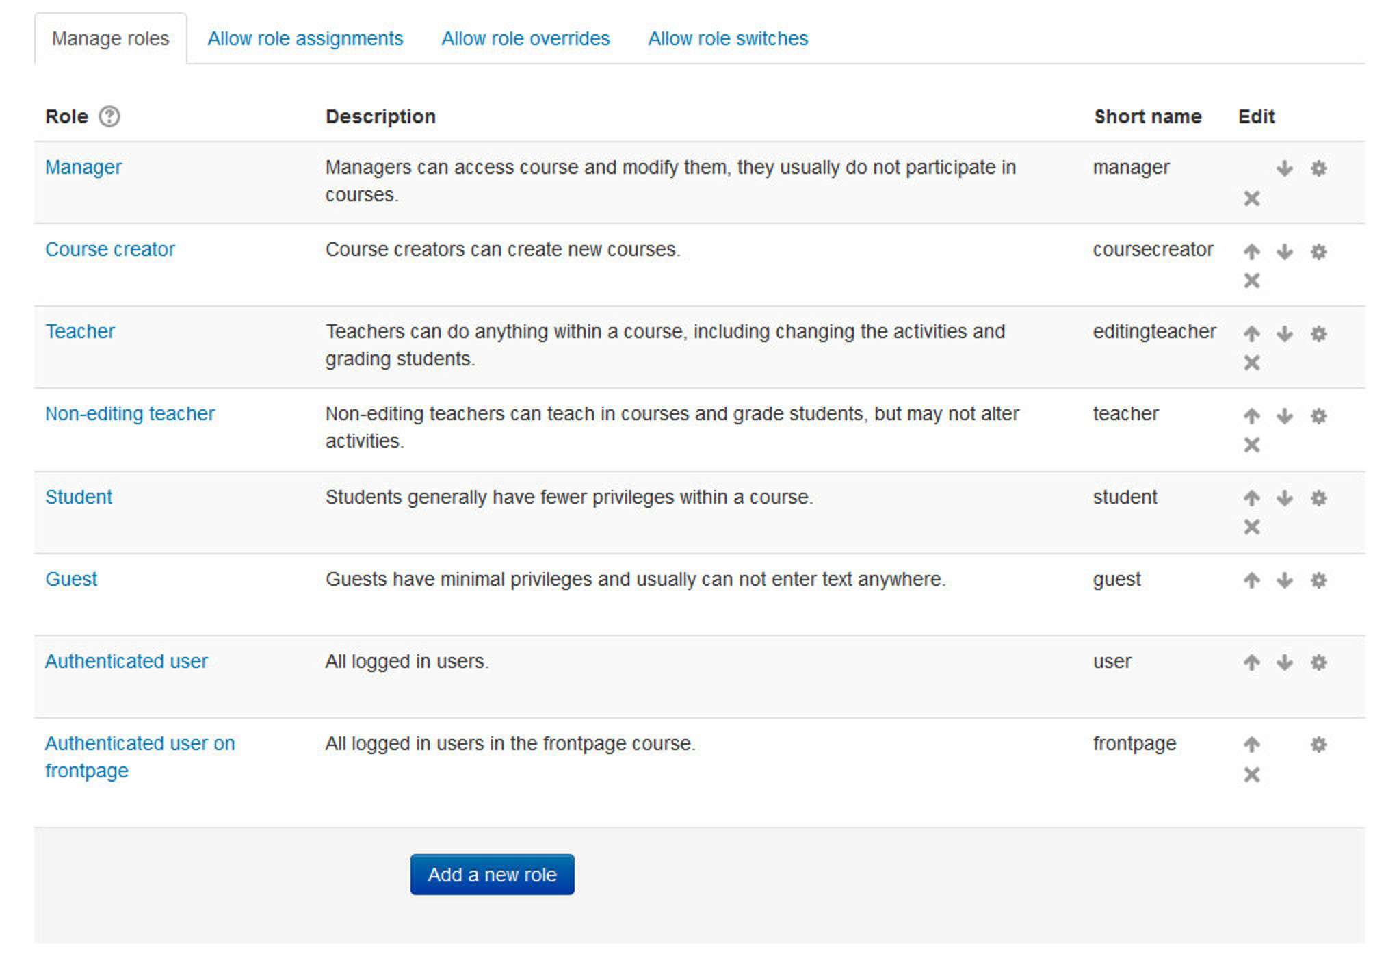Screen dimensions: 1386x954
Task: Open gear settings for Authenticated user
Action: click(x=1318, y=662)
